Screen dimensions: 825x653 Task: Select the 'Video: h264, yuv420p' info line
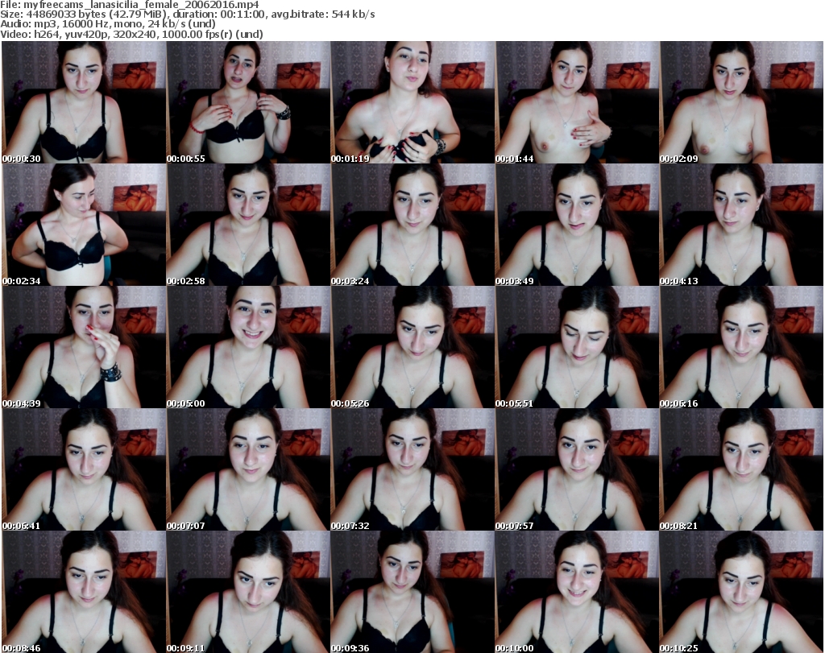(131, 34)
